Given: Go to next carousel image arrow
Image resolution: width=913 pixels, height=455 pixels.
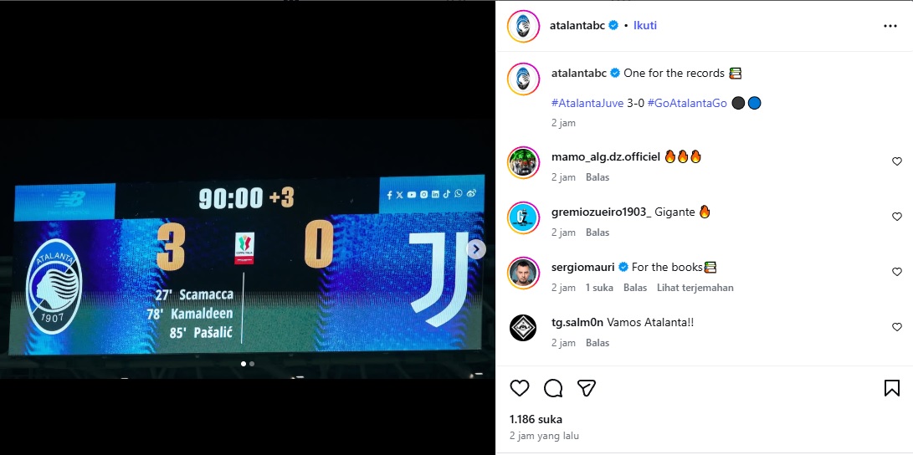Looking at the screenshot, I should [476, 249].
